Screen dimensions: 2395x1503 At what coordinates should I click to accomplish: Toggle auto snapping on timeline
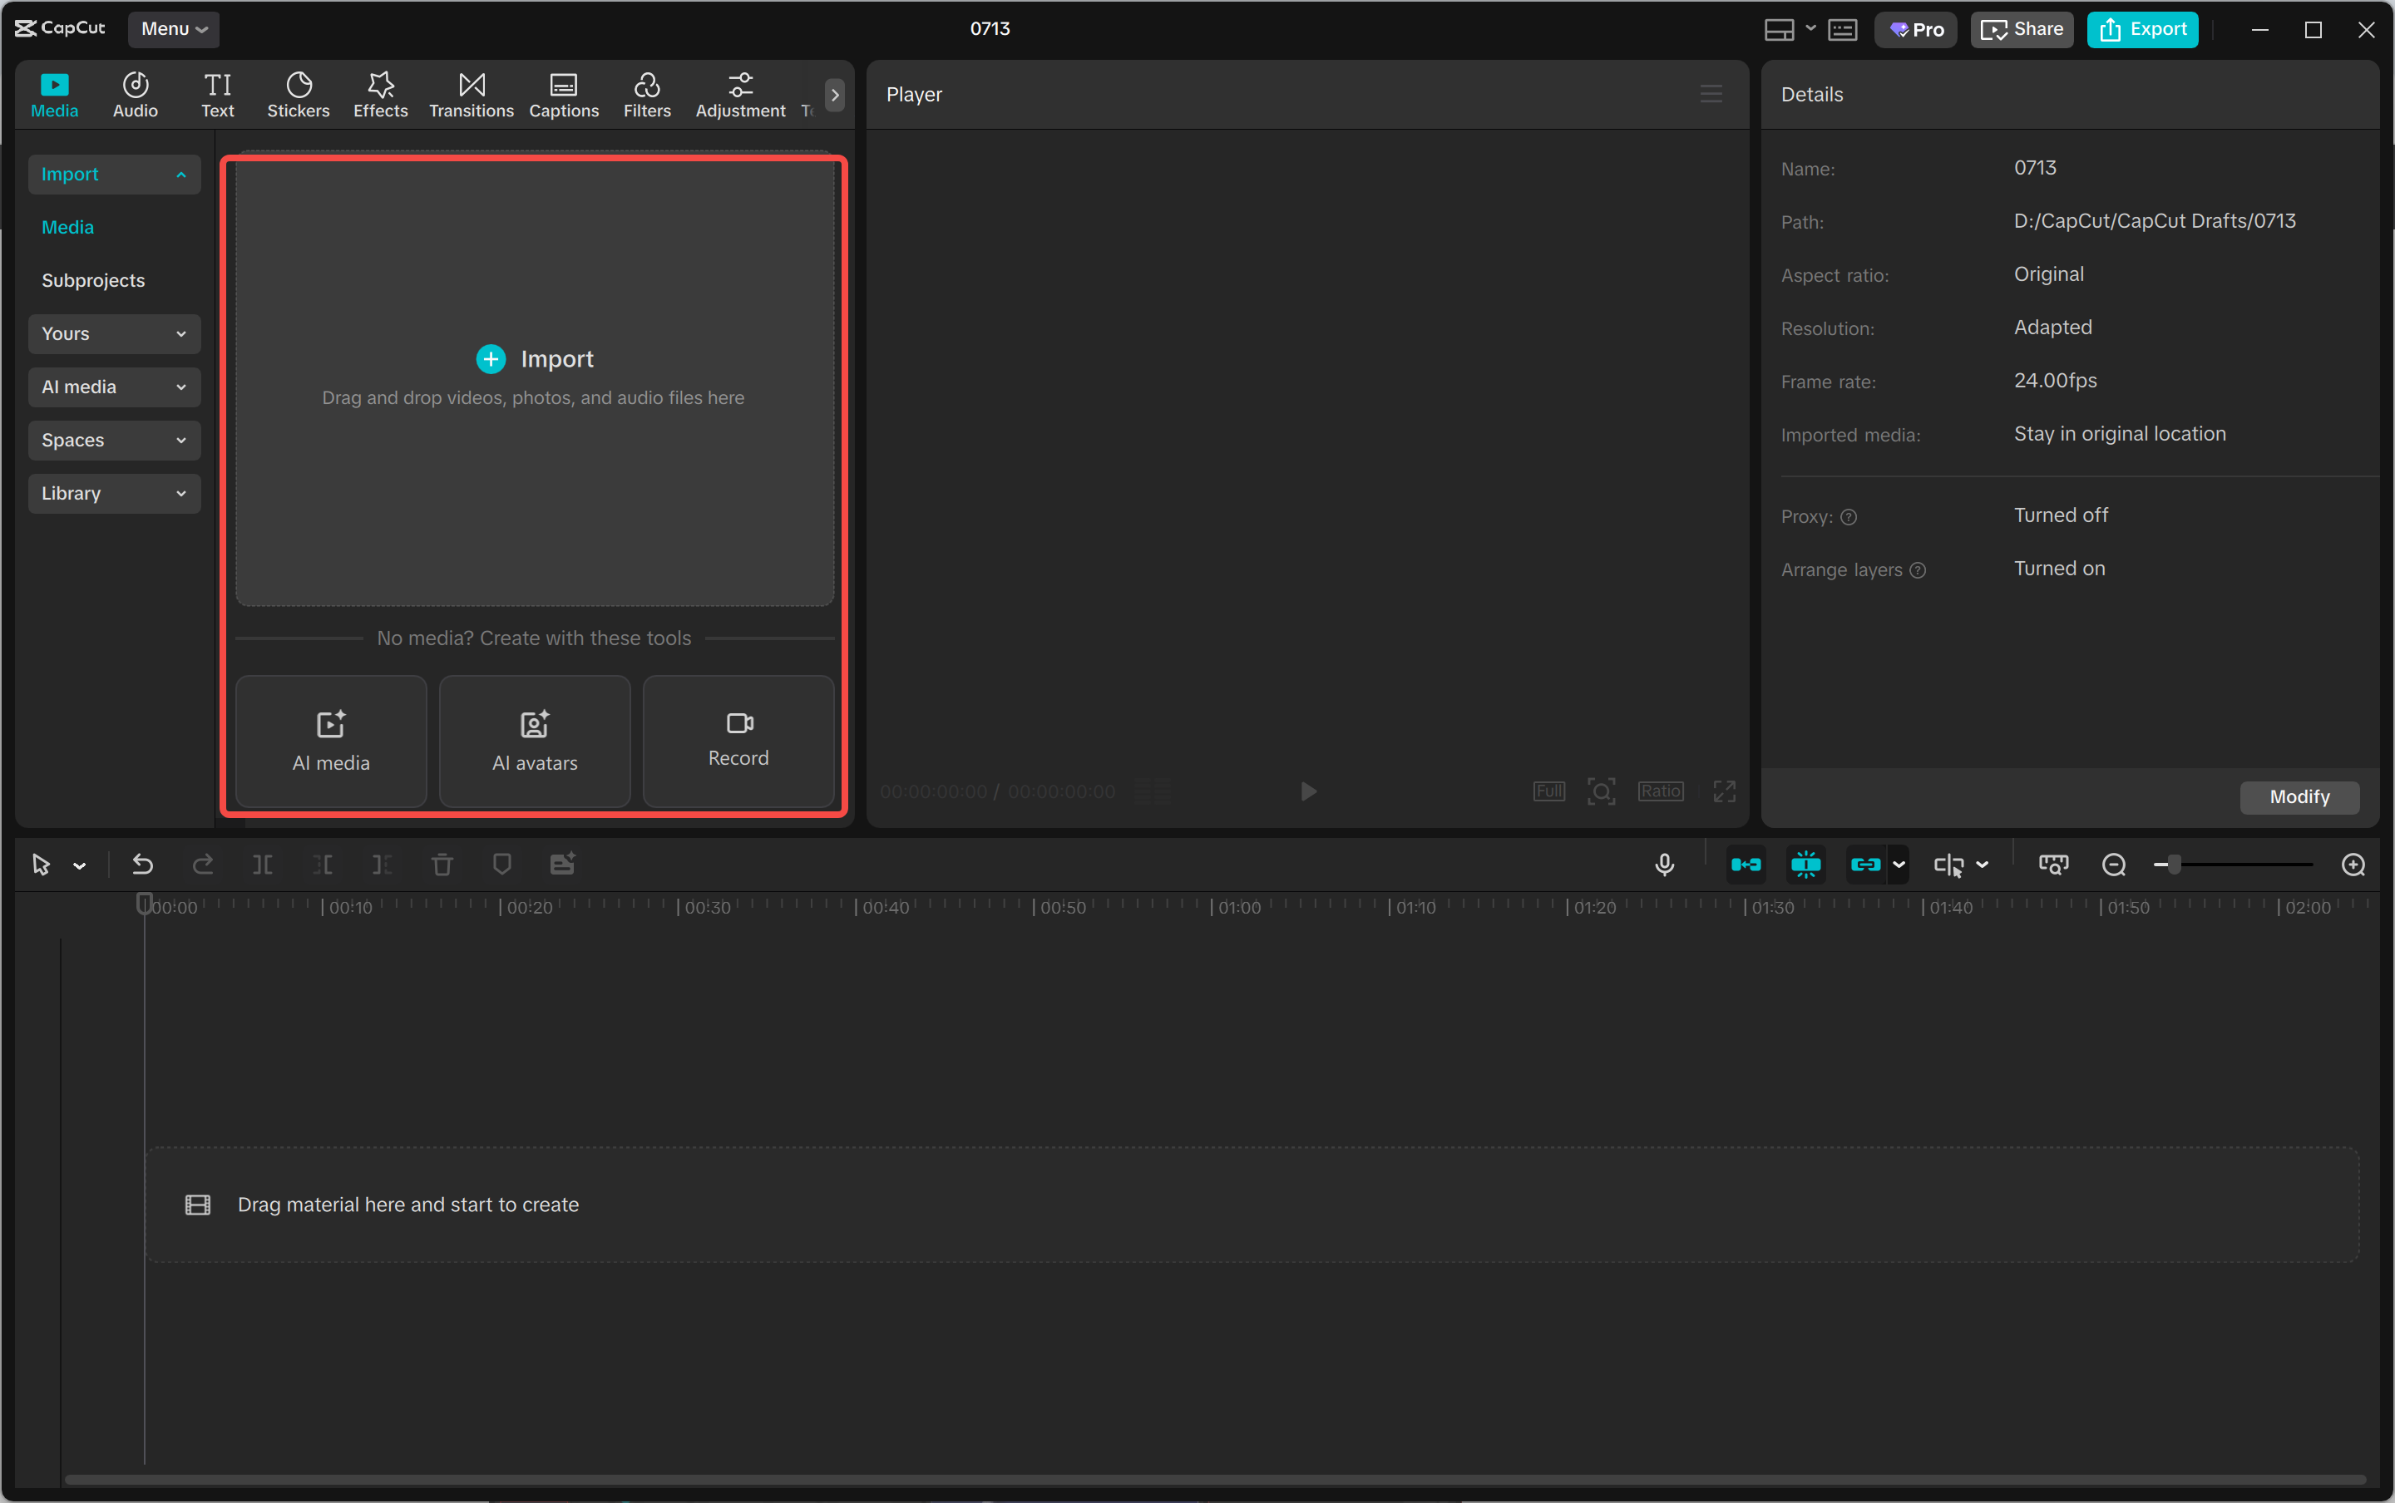[1805, 865]
